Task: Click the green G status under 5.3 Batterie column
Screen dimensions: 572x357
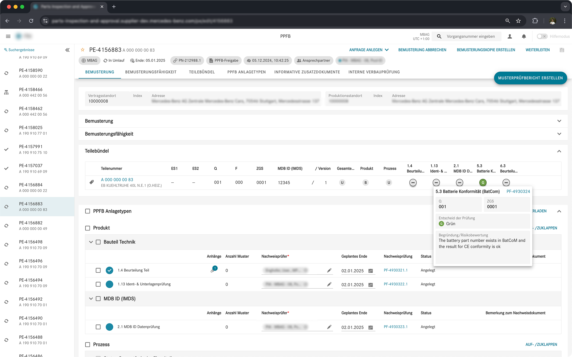Action: pyautogui.click(x=483, y=182)
